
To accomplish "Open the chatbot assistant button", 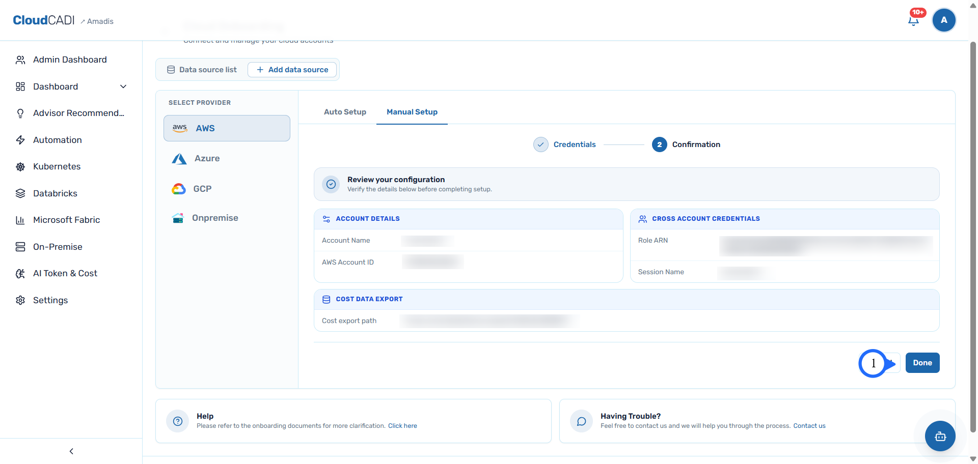I will tap(940, 436).
